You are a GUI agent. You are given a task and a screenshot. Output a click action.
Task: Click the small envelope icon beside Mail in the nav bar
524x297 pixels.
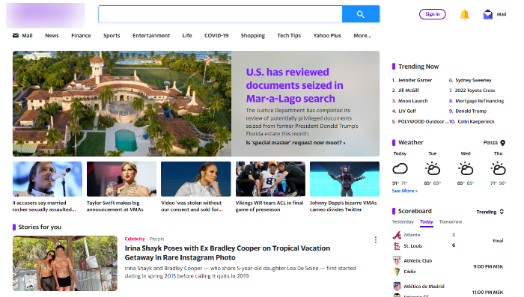click(16, 35)
